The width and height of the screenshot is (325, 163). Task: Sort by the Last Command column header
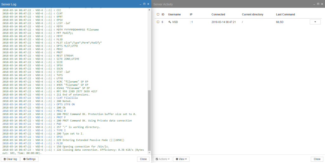pos(285,15)
